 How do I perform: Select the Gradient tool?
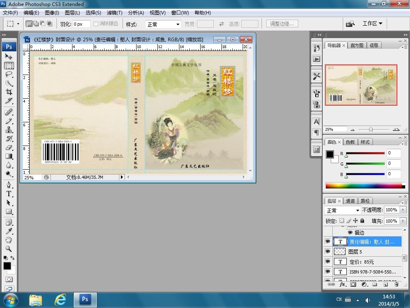point(9,156)
